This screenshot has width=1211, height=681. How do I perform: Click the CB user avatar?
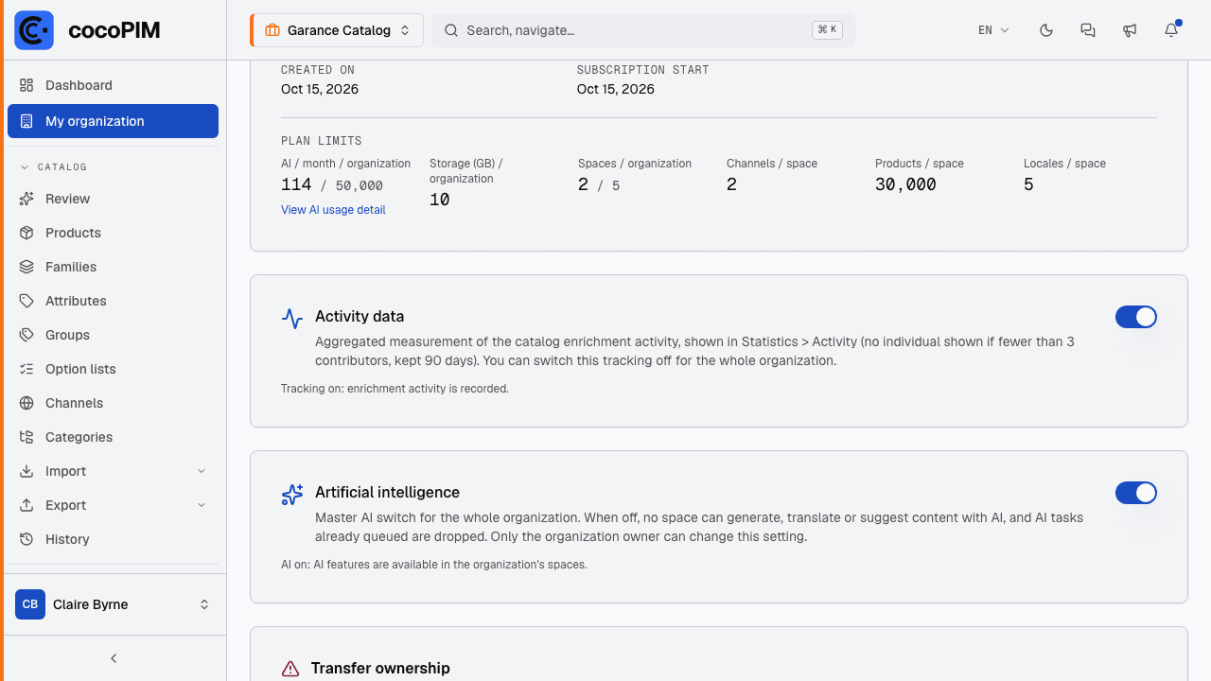pos(30,604)
